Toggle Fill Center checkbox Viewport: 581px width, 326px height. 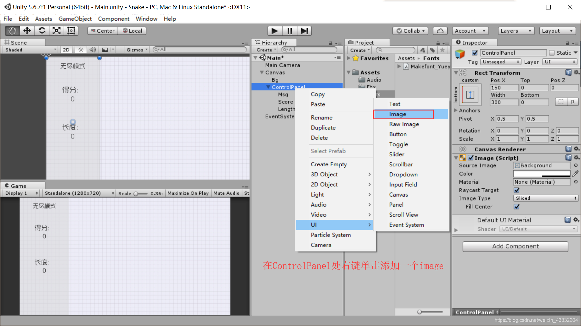tap(517, 207)
